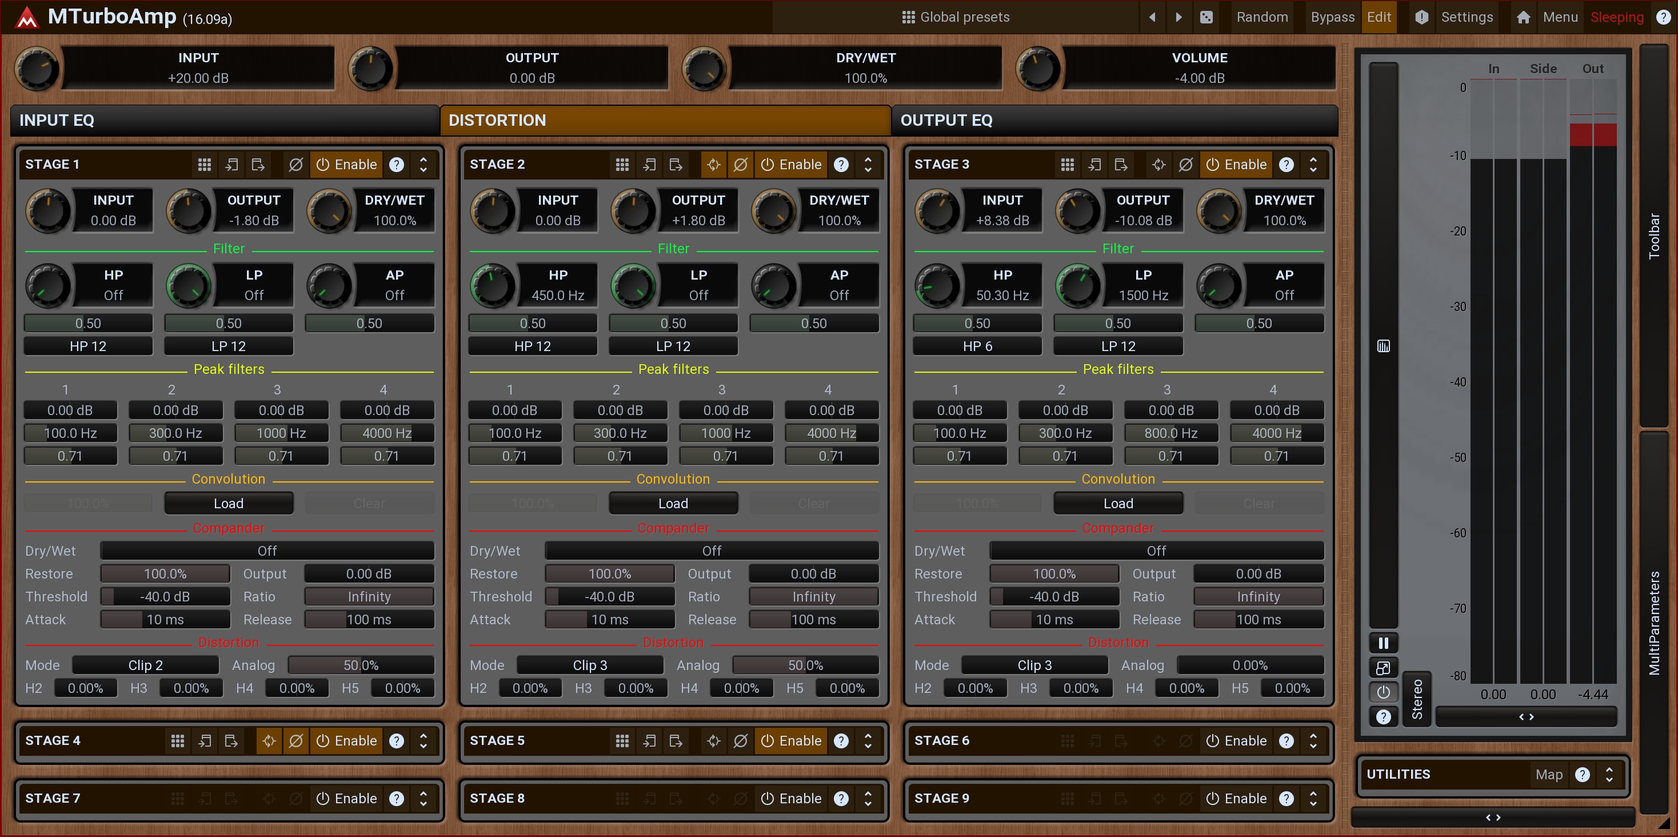Open Stage 1 presets grid icon
The image size is (1678, 837).
(x=204, y=165)
